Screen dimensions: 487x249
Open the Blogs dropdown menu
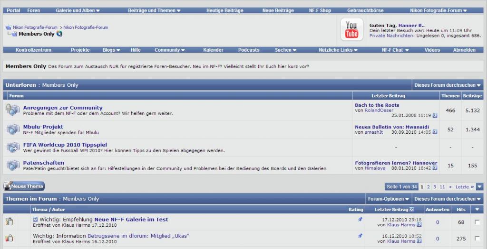click(x=111, y=50)
